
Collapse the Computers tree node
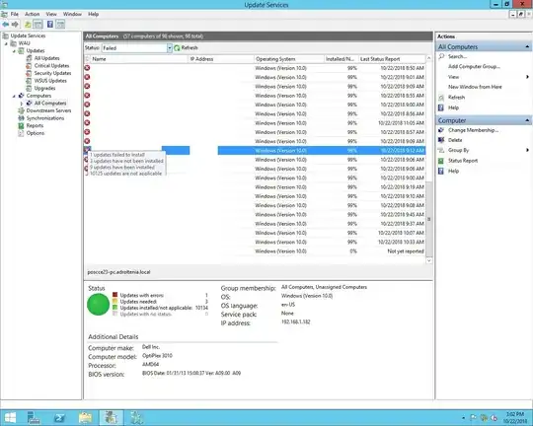(14, 96)
